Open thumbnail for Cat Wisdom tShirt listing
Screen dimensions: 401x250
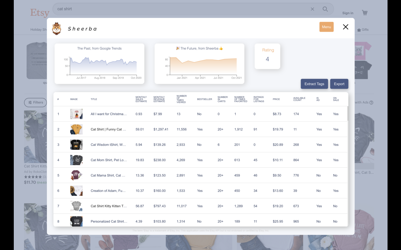point(76,145)
